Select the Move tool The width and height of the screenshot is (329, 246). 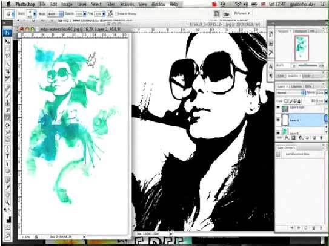pos(7,42)
